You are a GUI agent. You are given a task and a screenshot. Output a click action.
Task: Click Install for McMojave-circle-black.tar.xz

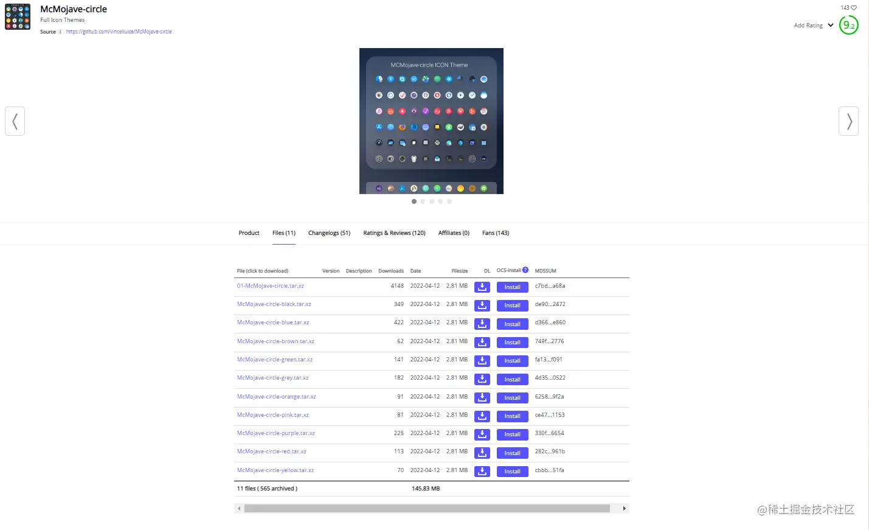[x=513, y=305]
